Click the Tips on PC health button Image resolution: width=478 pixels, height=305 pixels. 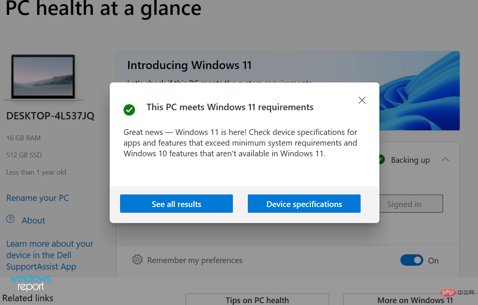257,300
